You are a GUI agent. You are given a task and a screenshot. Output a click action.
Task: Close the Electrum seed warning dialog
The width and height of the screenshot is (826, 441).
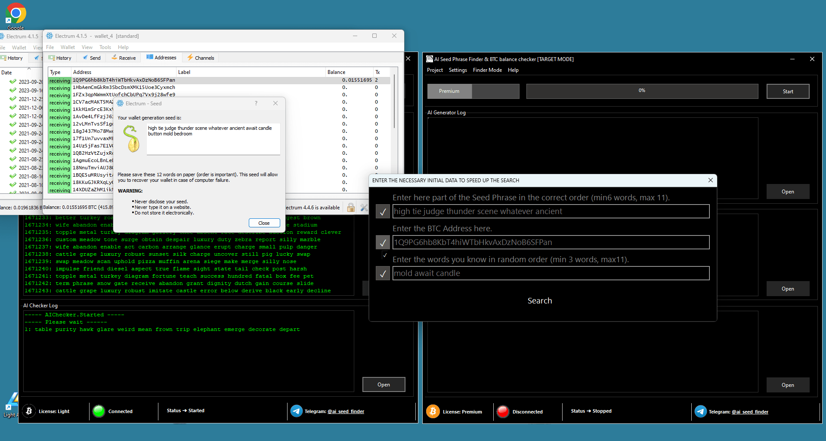coord(264,223)
